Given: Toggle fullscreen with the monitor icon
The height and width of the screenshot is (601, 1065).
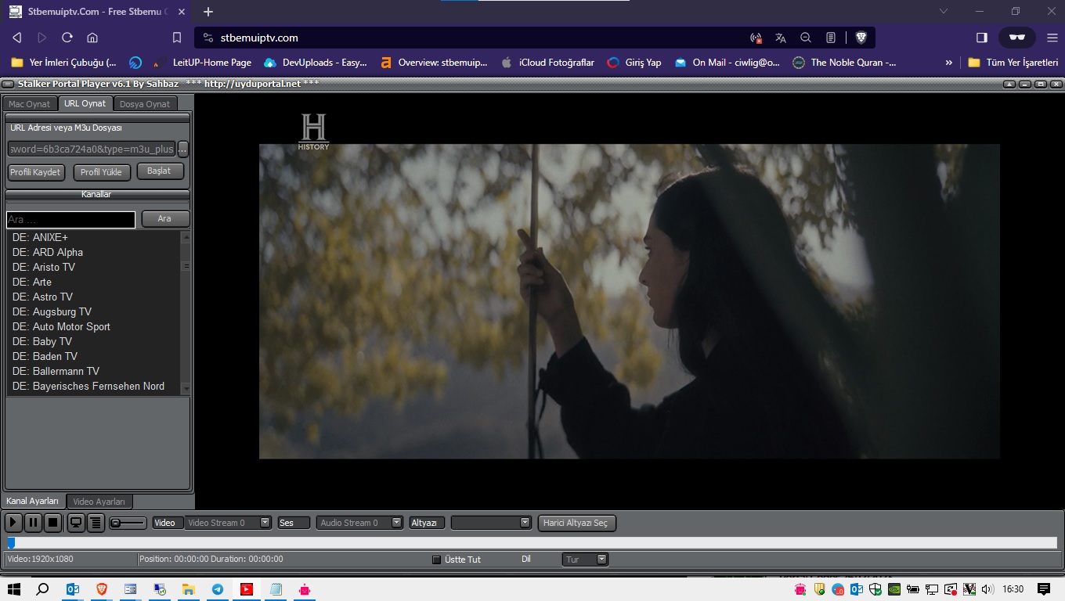Looking at the screenshot, I should (x=76, y=522).
